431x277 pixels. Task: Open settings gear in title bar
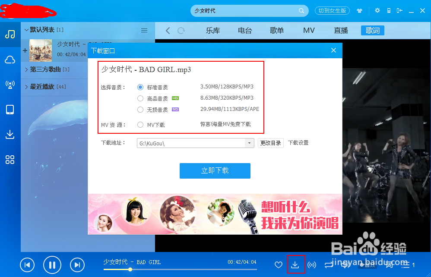(x=377, y=10)
